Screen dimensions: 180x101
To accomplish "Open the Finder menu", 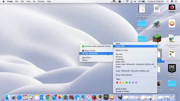I will coord(10,1).
